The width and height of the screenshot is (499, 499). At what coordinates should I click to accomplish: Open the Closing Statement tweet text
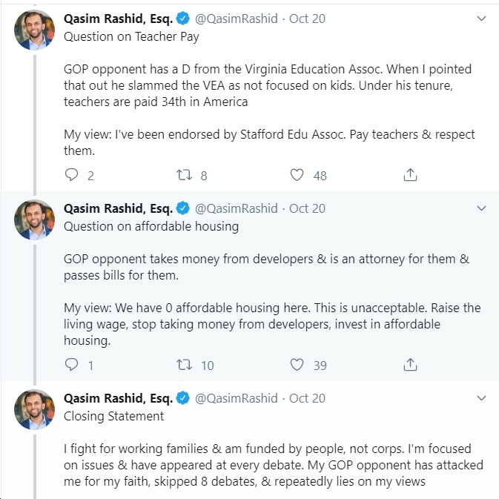[273, 465]
